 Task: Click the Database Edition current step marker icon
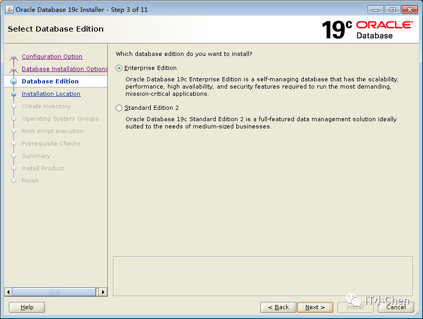pyautogui.click(x=14, y=81)
